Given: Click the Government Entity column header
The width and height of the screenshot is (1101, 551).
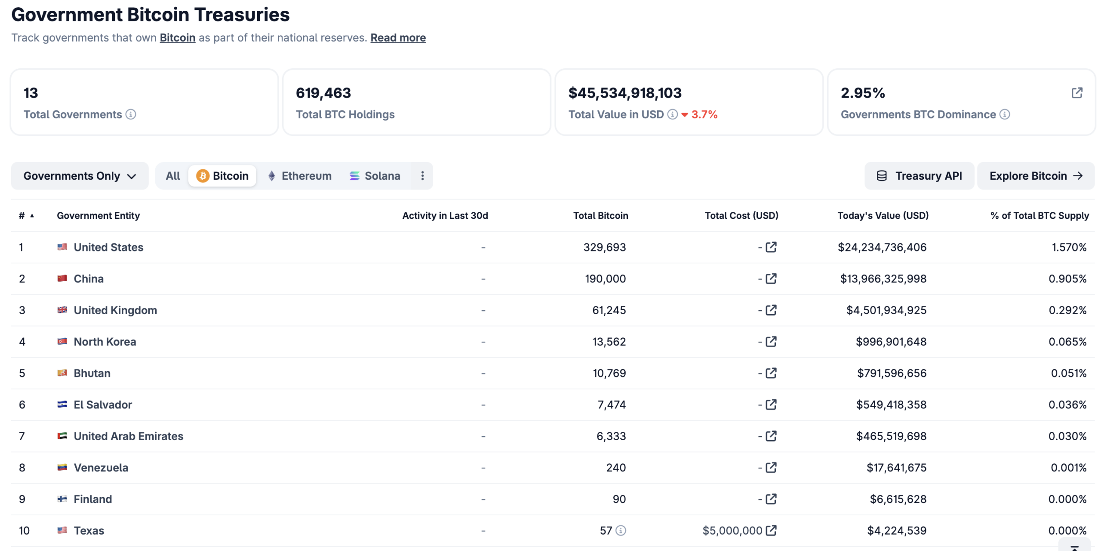Looking at the screenshot, I should [x=98, y=215].
